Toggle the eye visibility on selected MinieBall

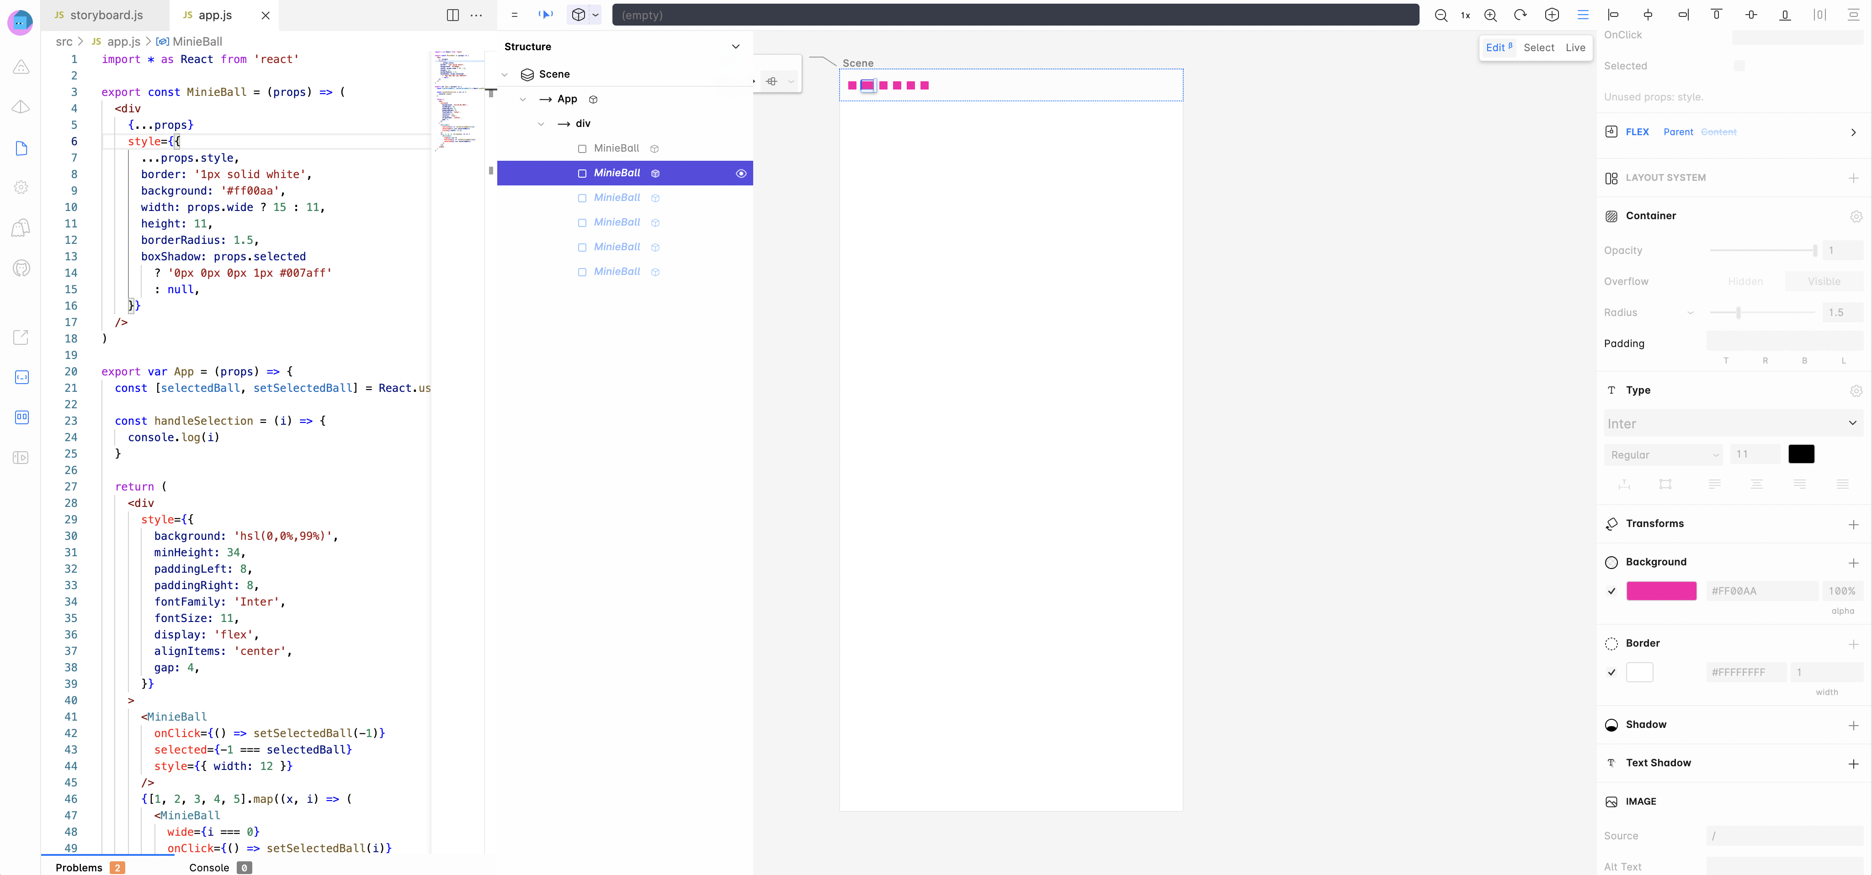(742, 173)
